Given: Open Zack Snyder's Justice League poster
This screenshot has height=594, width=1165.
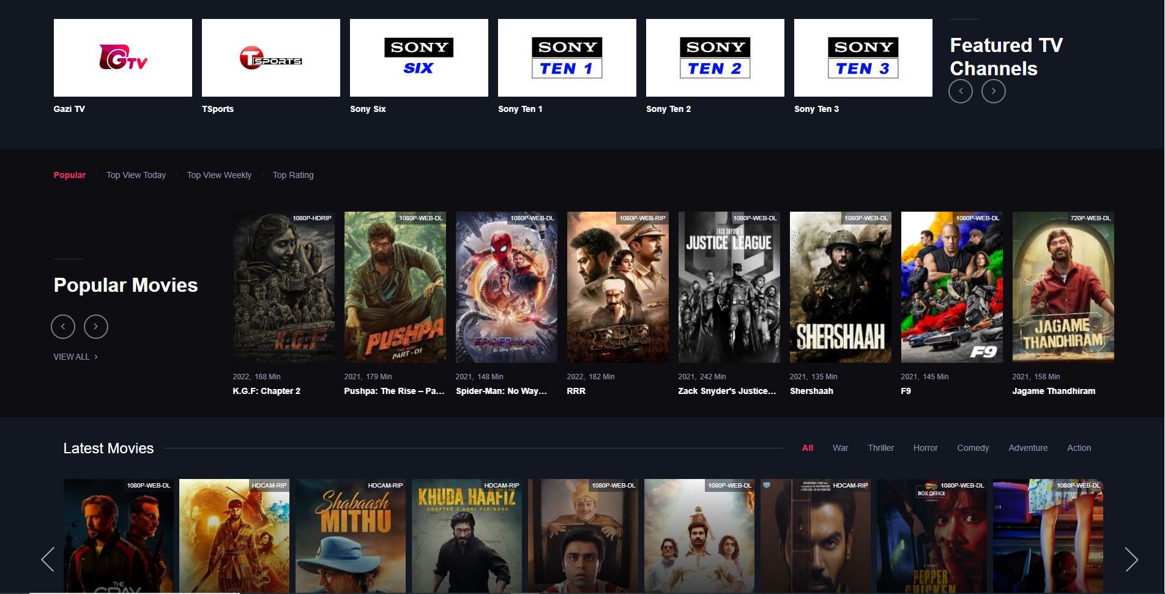Looking at the screenshot, I should coord(729,287).
